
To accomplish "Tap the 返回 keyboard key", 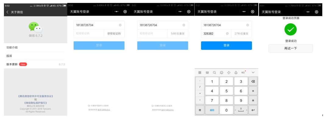I will coord(212,110).
